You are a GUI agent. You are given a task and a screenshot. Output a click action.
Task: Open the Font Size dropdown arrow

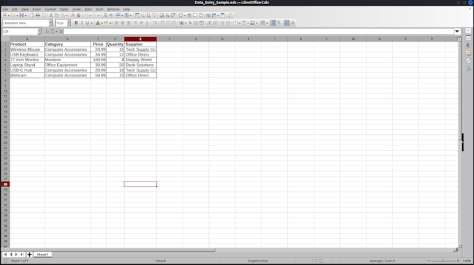click(x=68, y=23)
